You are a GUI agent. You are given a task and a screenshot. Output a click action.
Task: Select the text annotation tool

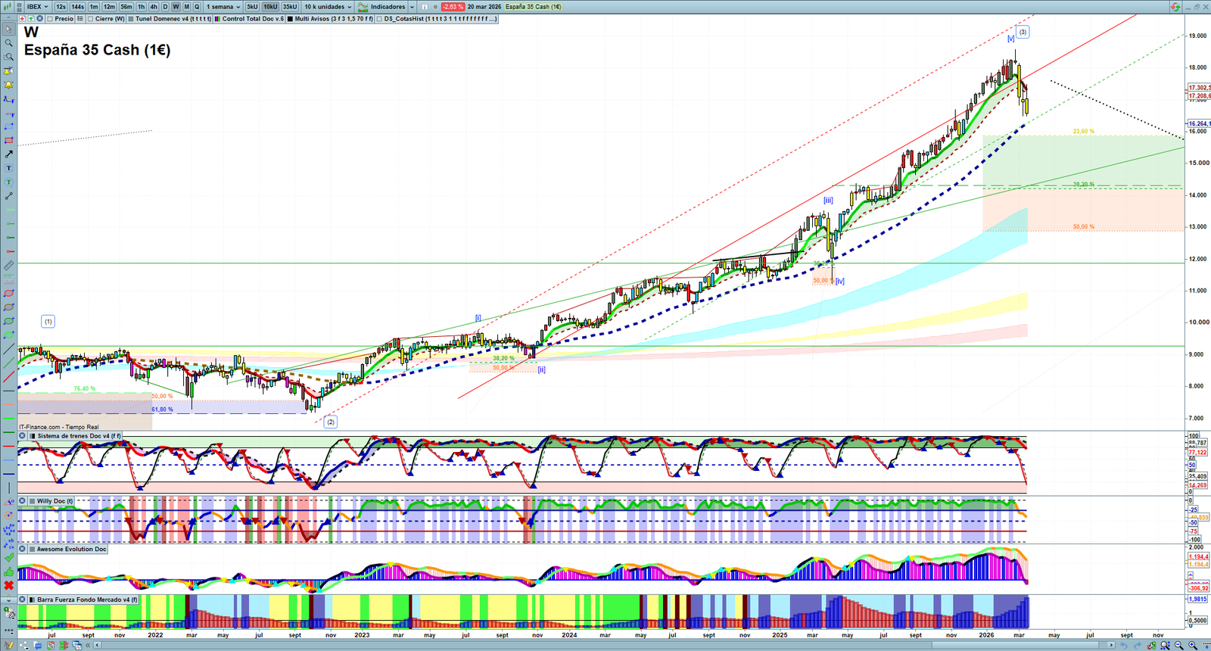point(8,168)
